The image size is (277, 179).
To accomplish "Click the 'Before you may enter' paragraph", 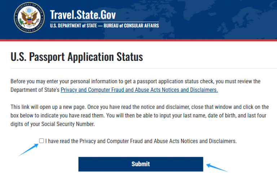I will tap(136, 85).
